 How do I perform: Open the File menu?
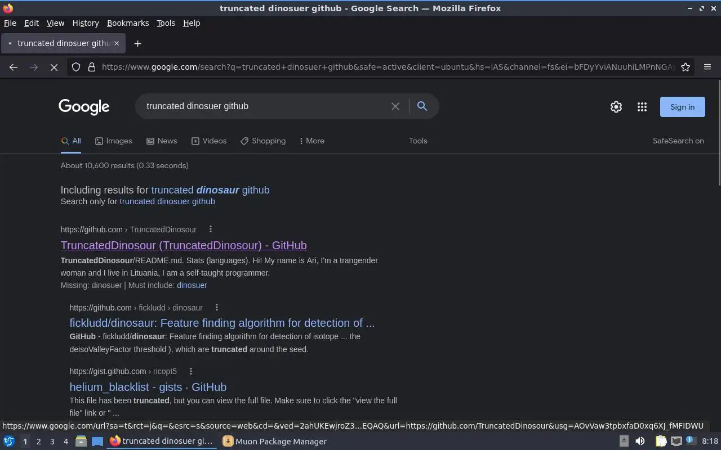[10, 23]
